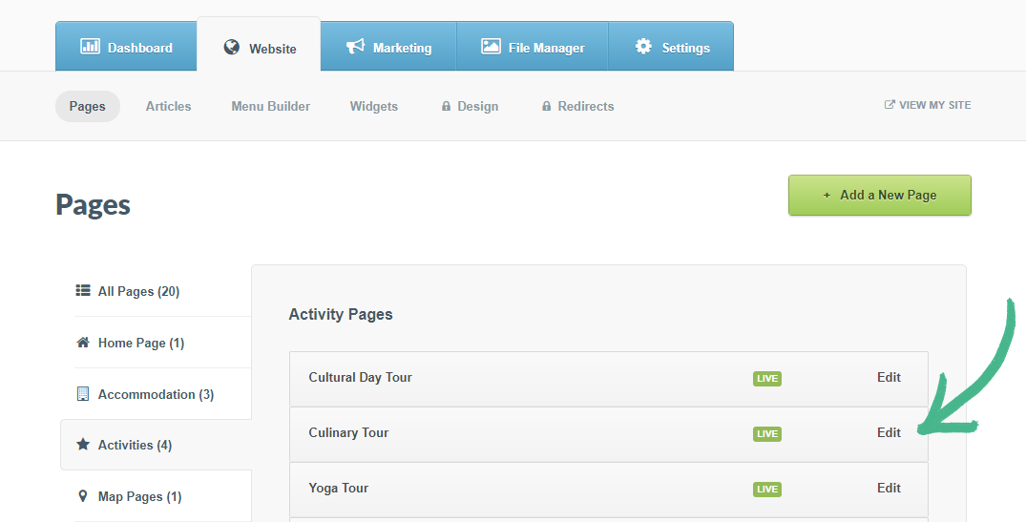
Task: Open the Redirects section
Action: (x=585, y=106)
